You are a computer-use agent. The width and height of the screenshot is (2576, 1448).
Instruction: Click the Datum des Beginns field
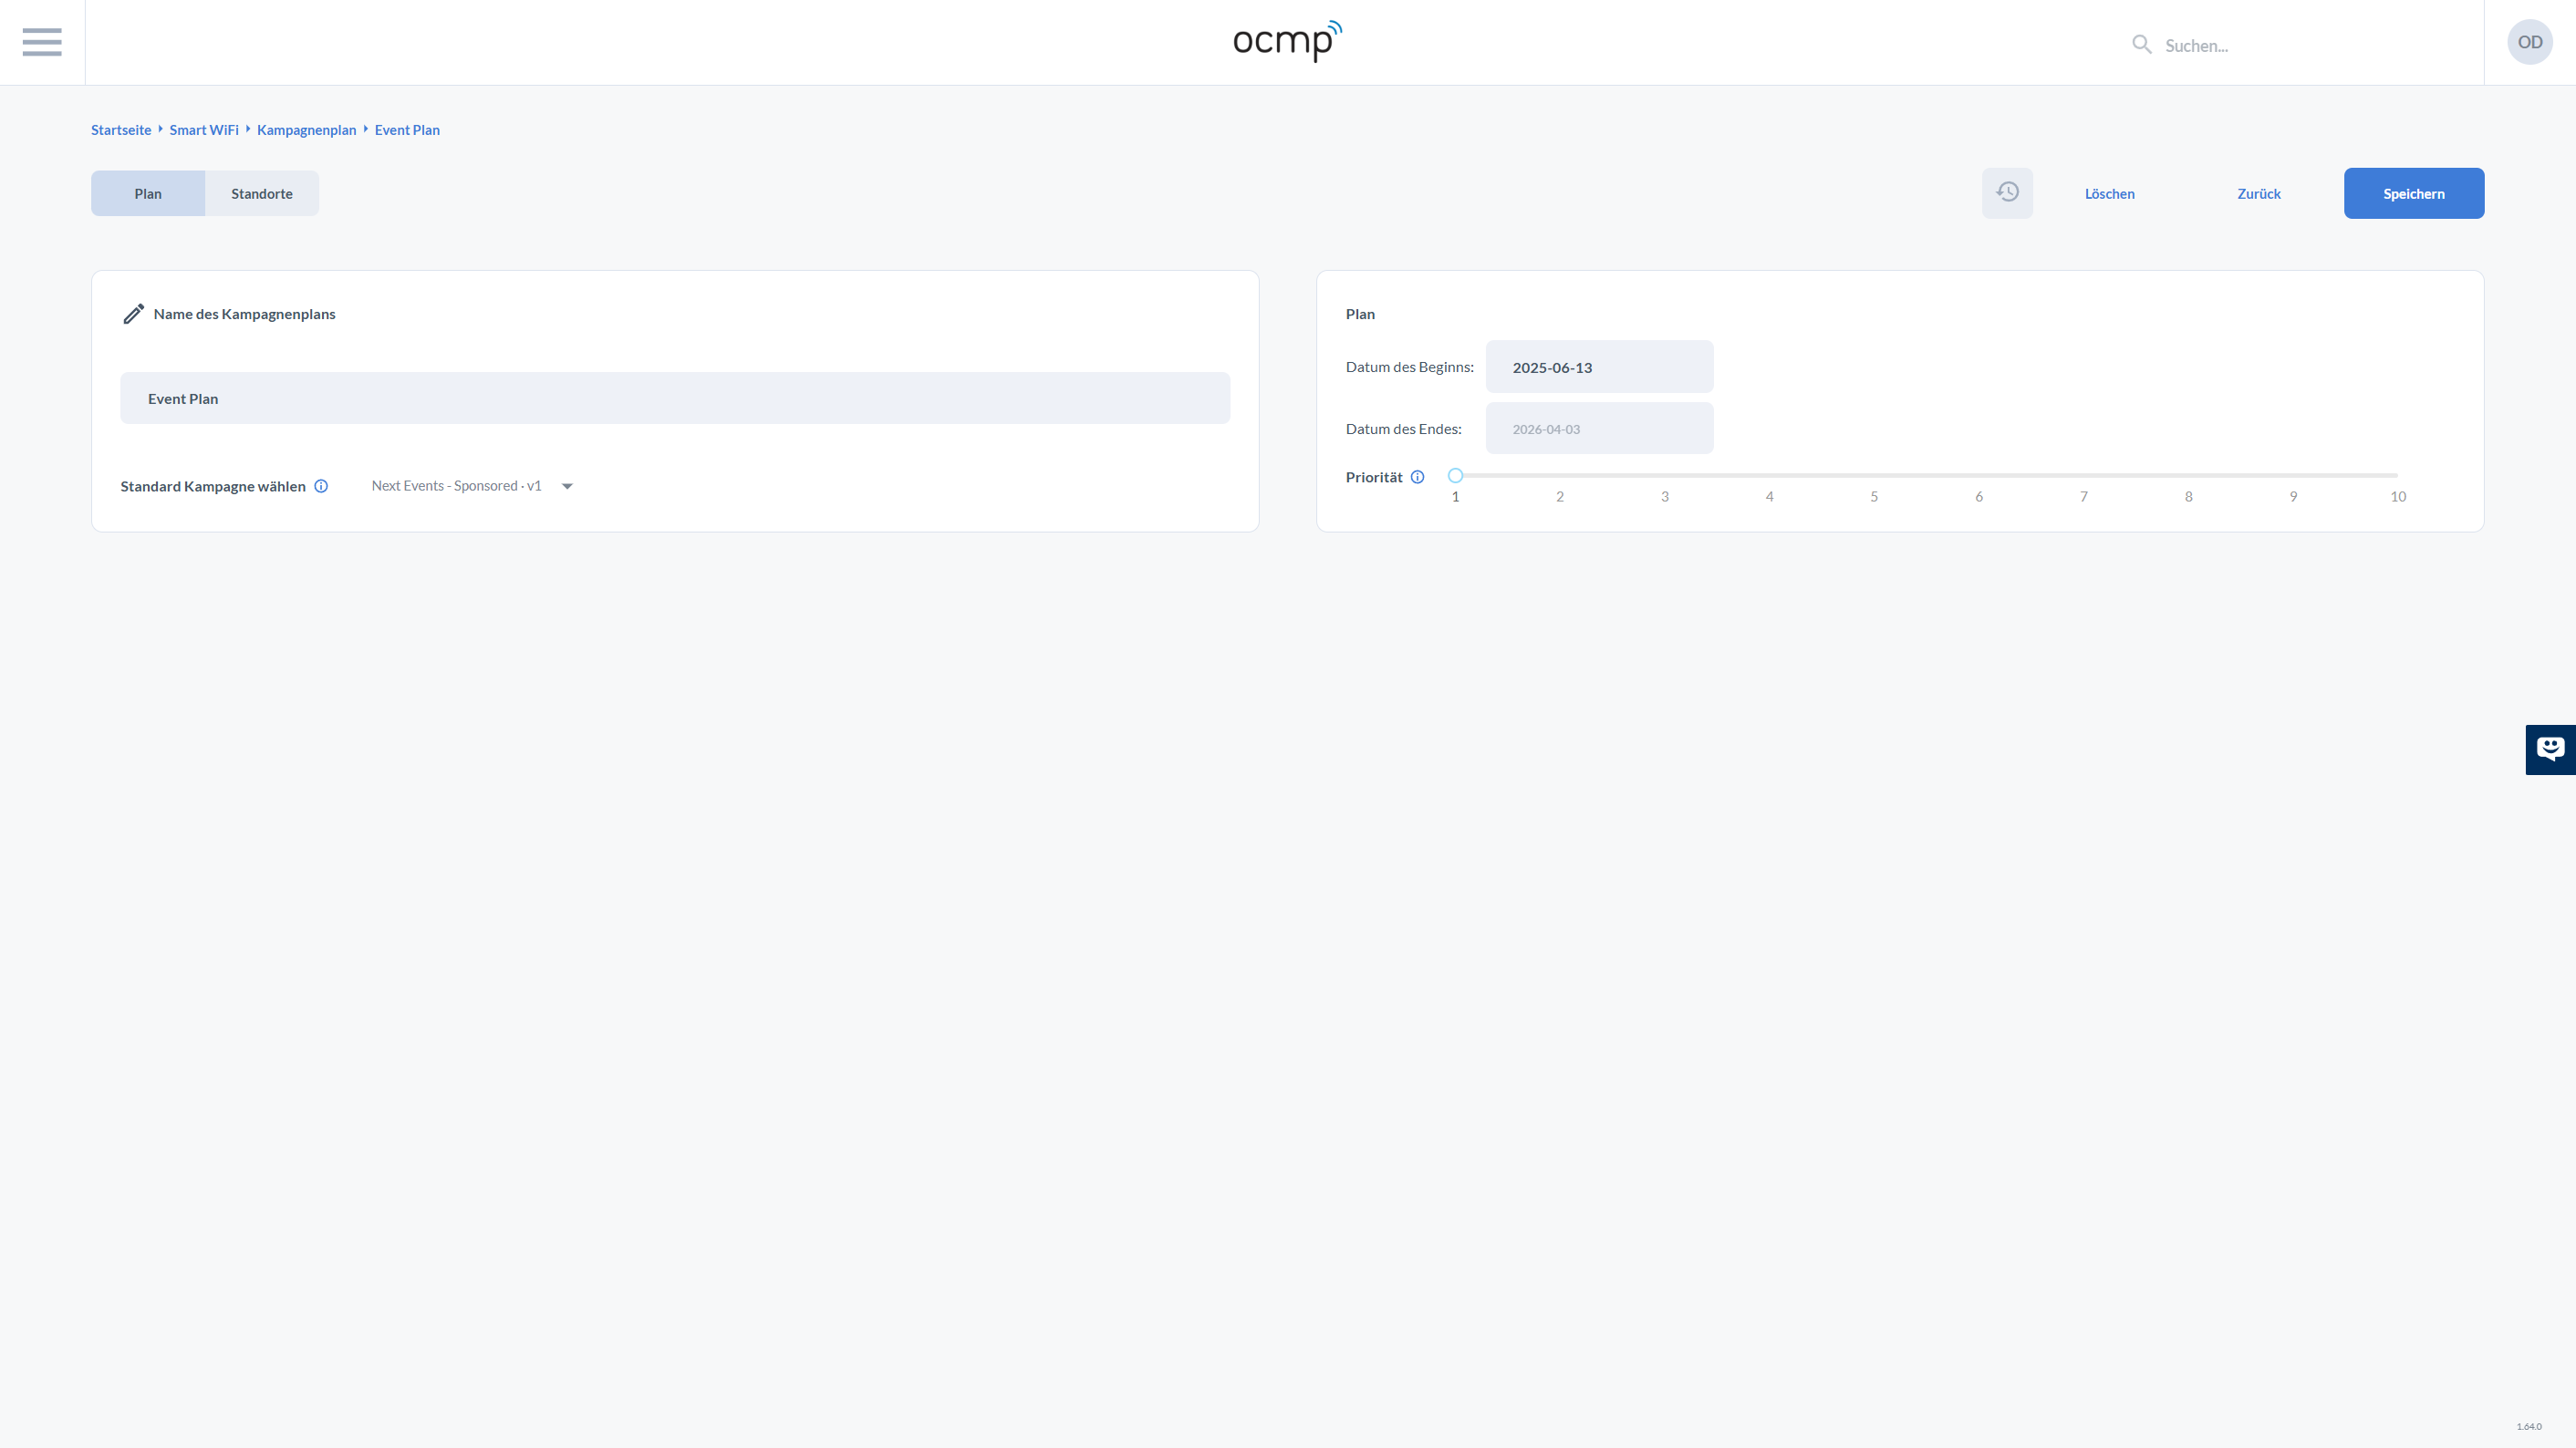click(x=1598, y=367)
